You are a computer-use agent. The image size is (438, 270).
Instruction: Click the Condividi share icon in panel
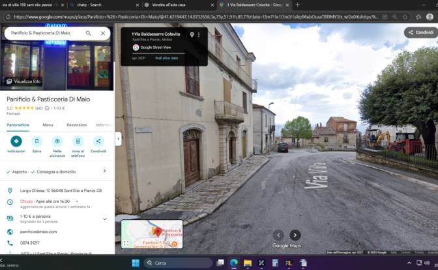98,141
